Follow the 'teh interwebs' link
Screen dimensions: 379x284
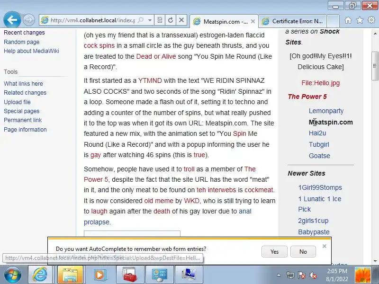[216, 190]
